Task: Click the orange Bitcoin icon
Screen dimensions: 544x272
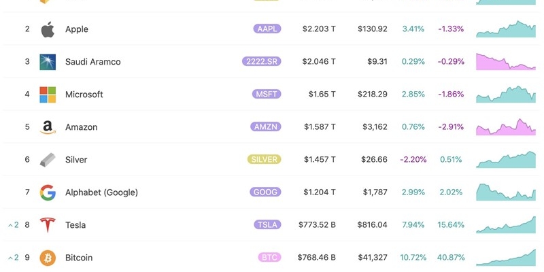Action: [x=48, y=258]
